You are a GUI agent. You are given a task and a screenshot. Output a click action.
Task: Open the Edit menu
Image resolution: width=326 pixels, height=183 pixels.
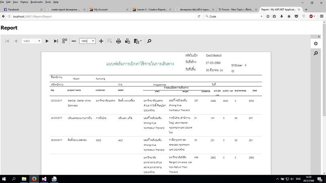click(8, 2)
